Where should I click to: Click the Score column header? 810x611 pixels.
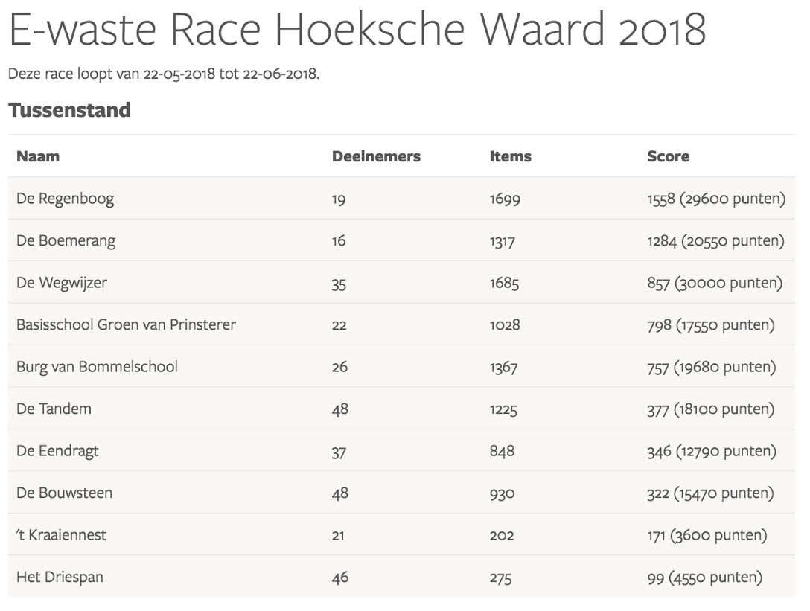(668, 156)
